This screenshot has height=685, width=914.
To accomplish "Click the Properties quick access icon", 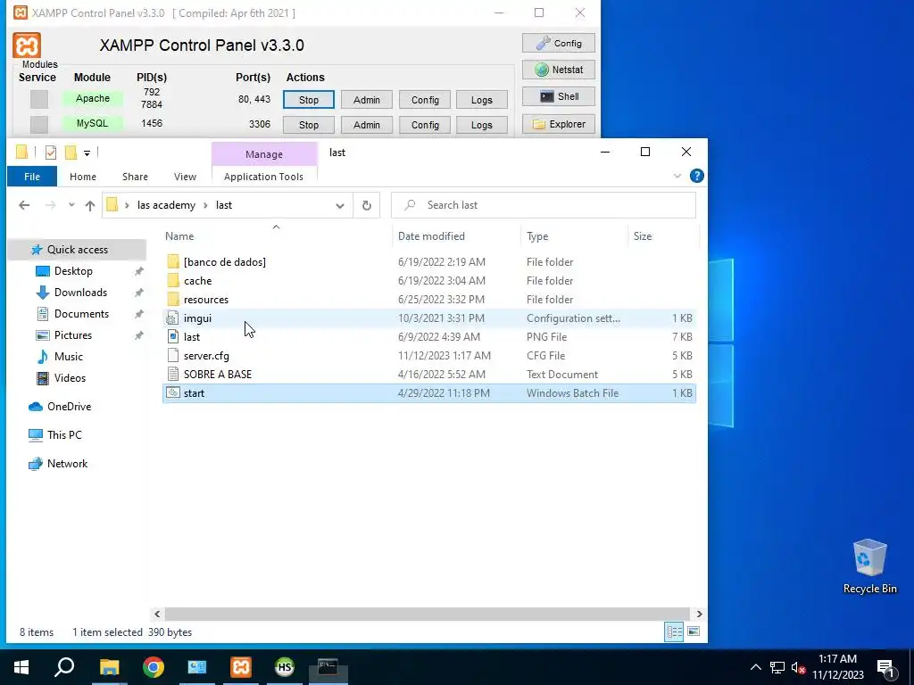I will (x=51, y=153).
